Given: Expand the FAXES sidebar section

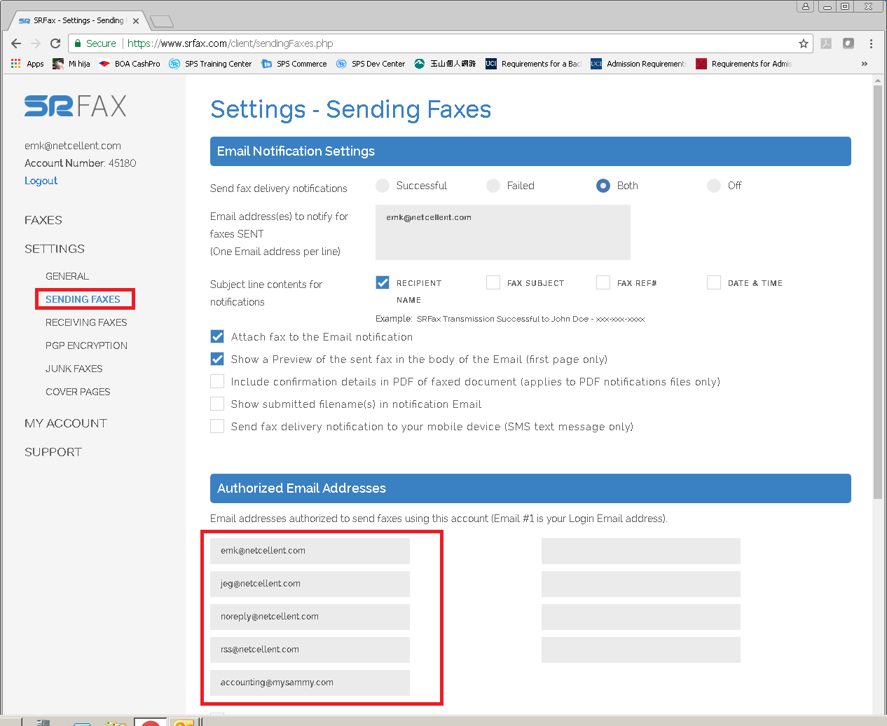Looking at the screenshot, I should point(43,220).
